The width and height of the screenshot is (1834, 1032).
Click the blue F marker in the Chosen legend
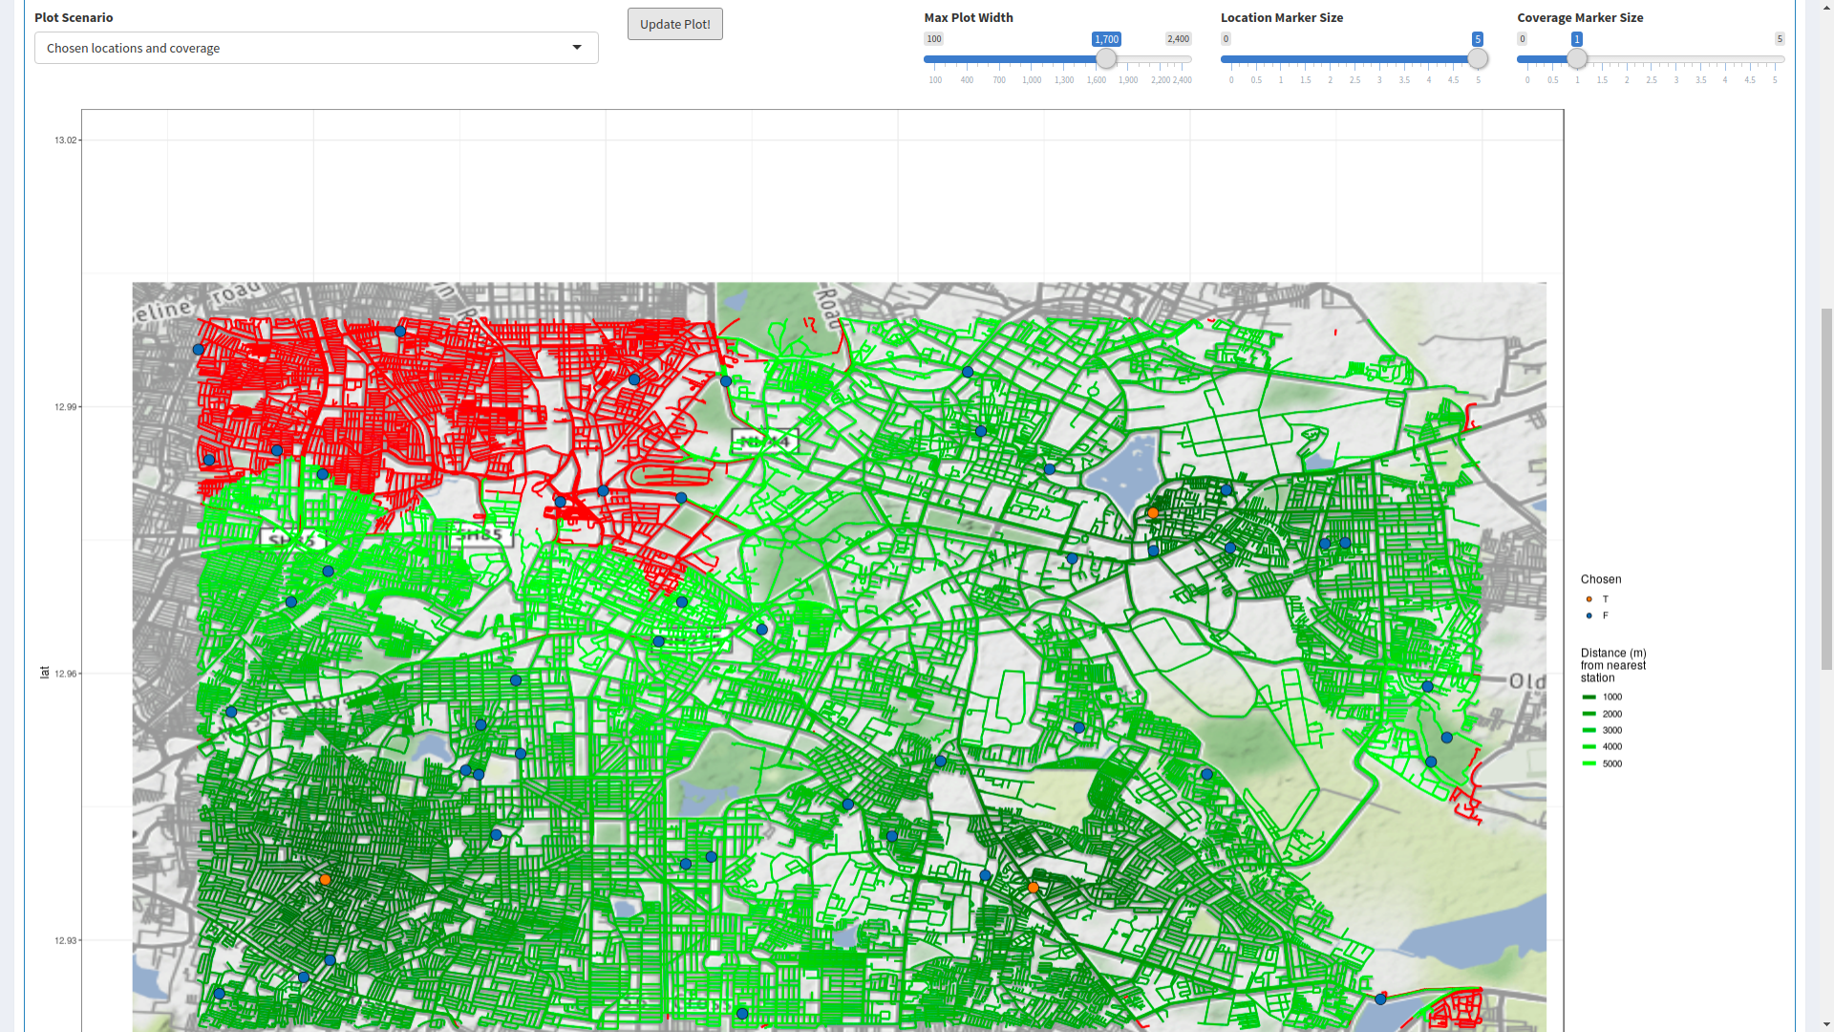coord(1589,616)
